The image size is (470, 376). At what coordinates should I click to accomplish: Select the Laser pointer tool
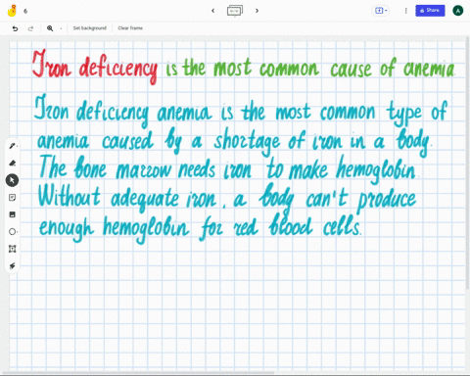click(x=12, y=266)
